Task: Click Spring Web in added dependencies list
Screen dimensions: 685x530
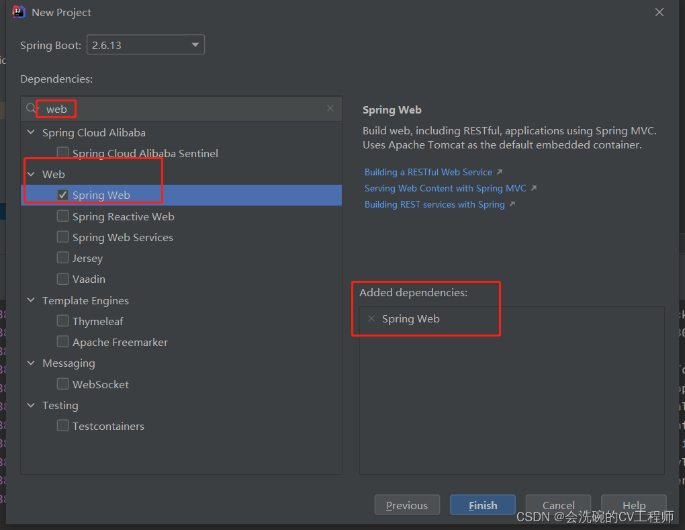Action: 410,319
